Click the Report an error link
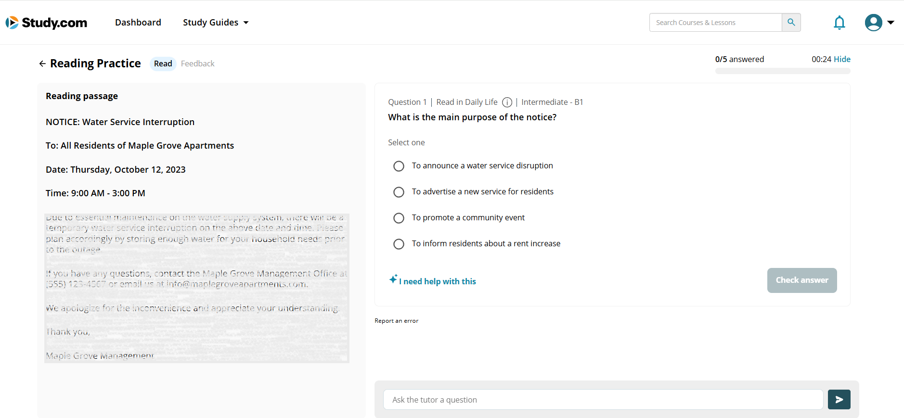904x418 pixels. coord(396,321)
